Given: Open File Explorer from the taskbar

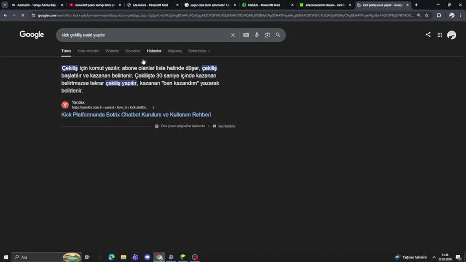Looking at the screenshot, I should tap(123, 257).
